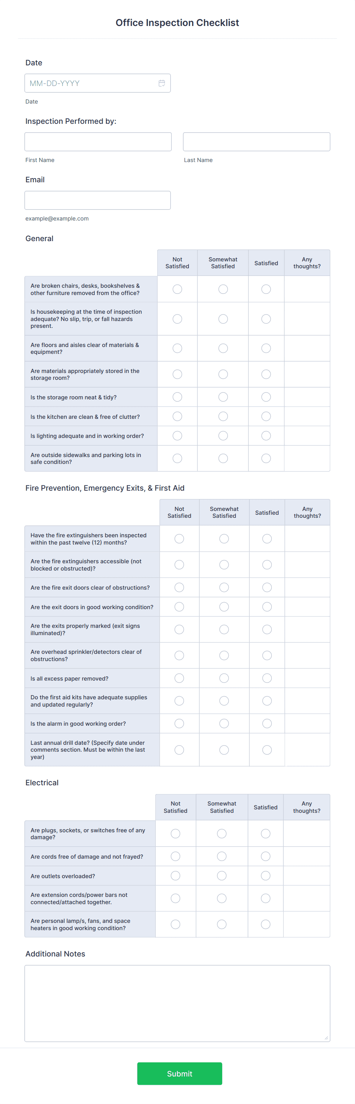Mark first aid kit supplies as Satisfied

point(267,701)
